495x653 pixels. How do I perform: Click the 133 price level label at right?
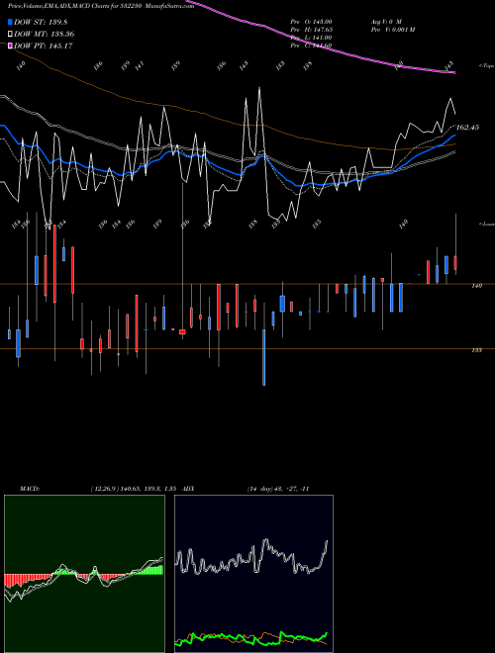(x=477, y=350)
